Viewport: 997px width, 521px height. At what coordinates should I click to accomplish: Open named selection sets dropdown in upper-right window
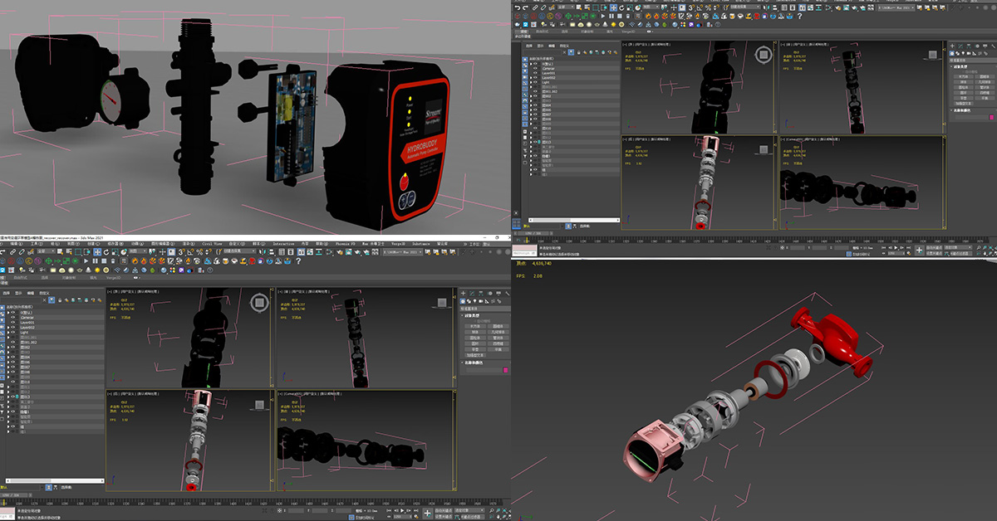(x=745, y=7)
